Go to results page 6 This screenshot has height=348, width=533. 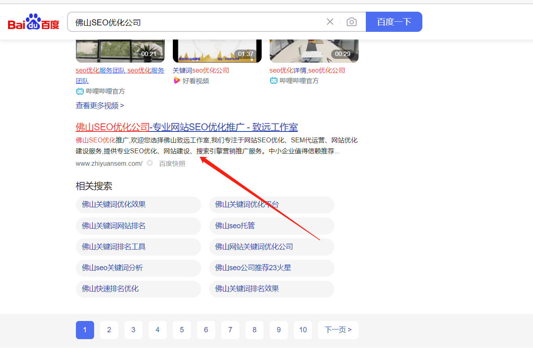pos(206,330)
